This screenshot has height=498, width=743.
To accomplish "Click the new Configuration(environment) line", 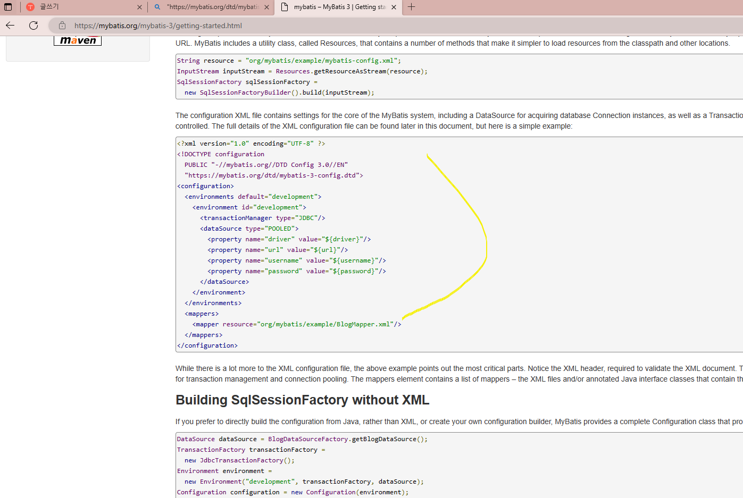I will coord(293,492).
